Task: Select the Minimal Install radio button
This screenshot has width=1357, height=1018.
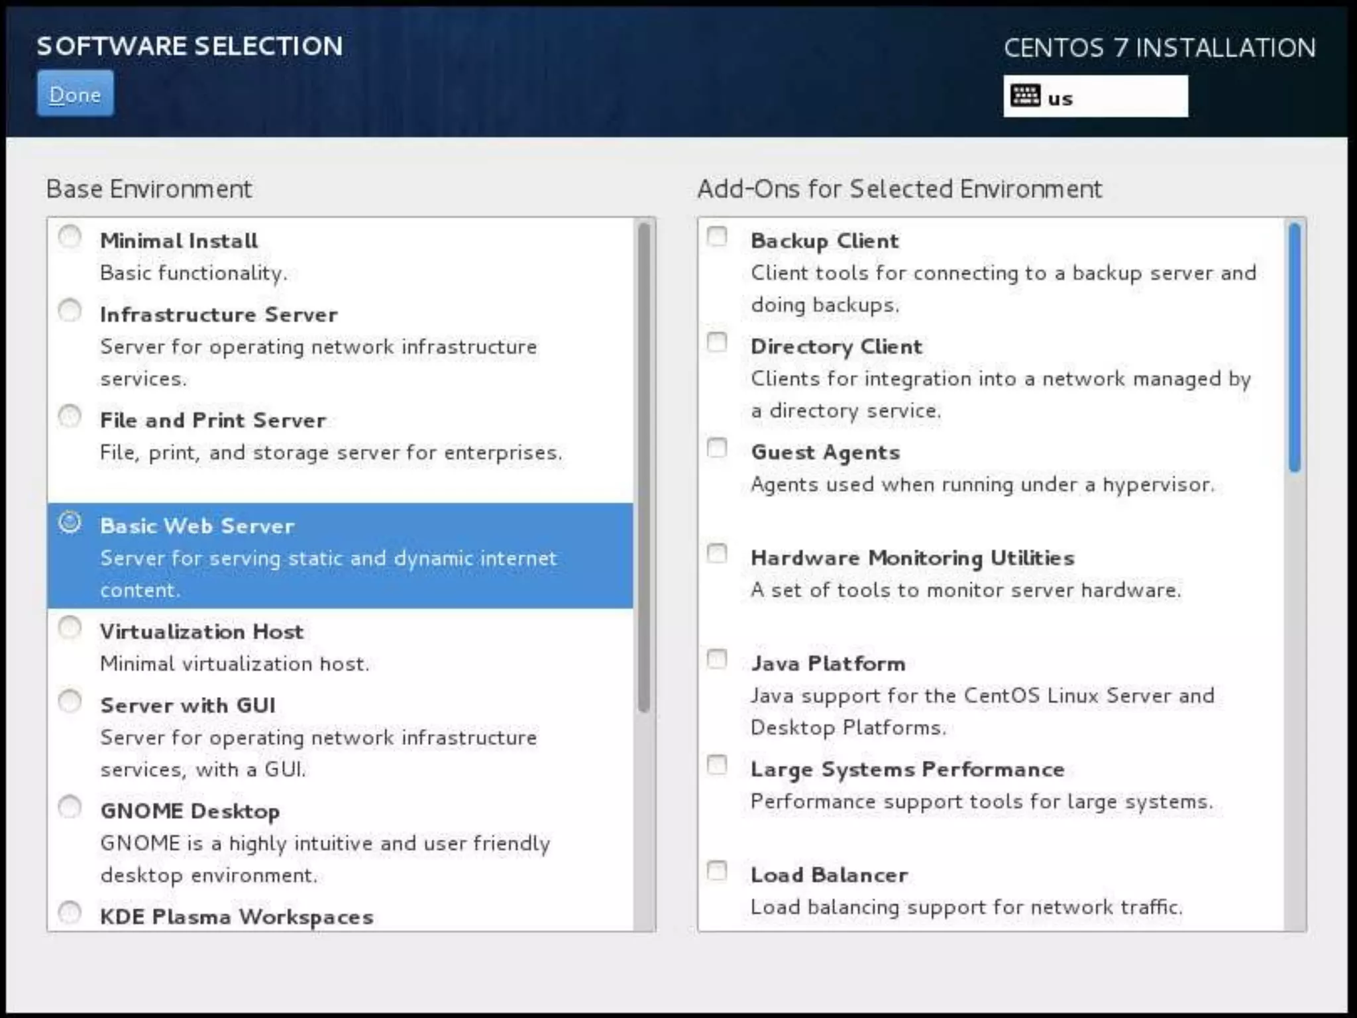Action: 70,237
